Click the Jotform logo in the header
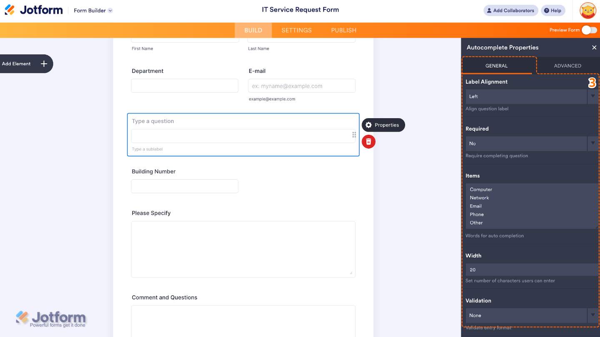 [x=34, y=10]
